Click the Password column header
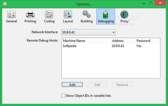This screenshot has width=168, height=106. pos(147,41)
